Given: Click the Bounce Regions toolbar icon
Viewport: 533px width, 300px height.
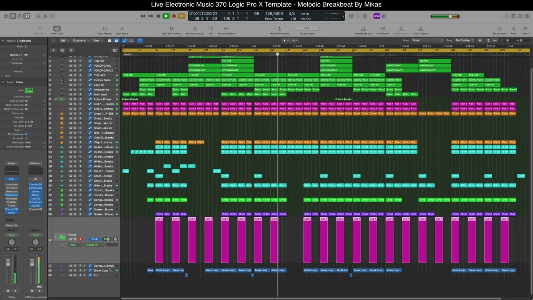Looking at the screenshot, I should point(227,29).
